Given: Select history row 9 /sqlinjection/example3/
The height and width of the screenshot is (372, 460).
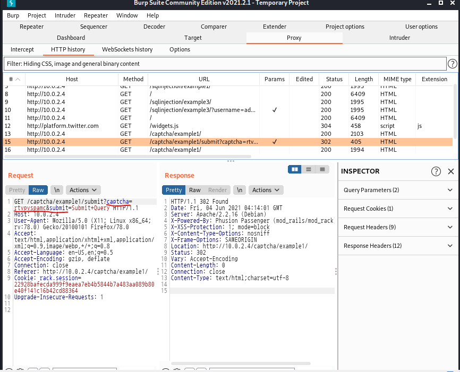Looking at the screenshot, I should tap(228, 102).
